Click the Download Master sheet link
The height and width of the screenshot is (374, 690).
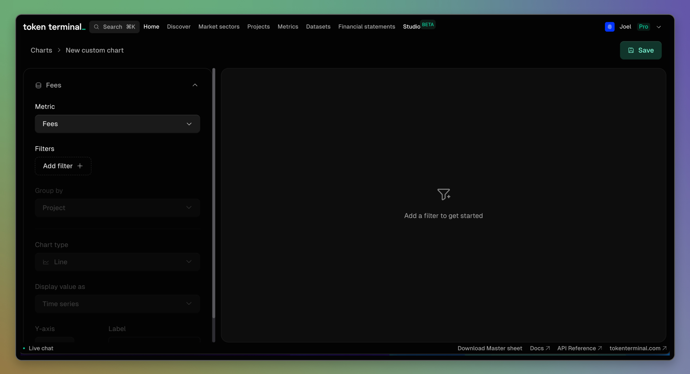[489, 348]
